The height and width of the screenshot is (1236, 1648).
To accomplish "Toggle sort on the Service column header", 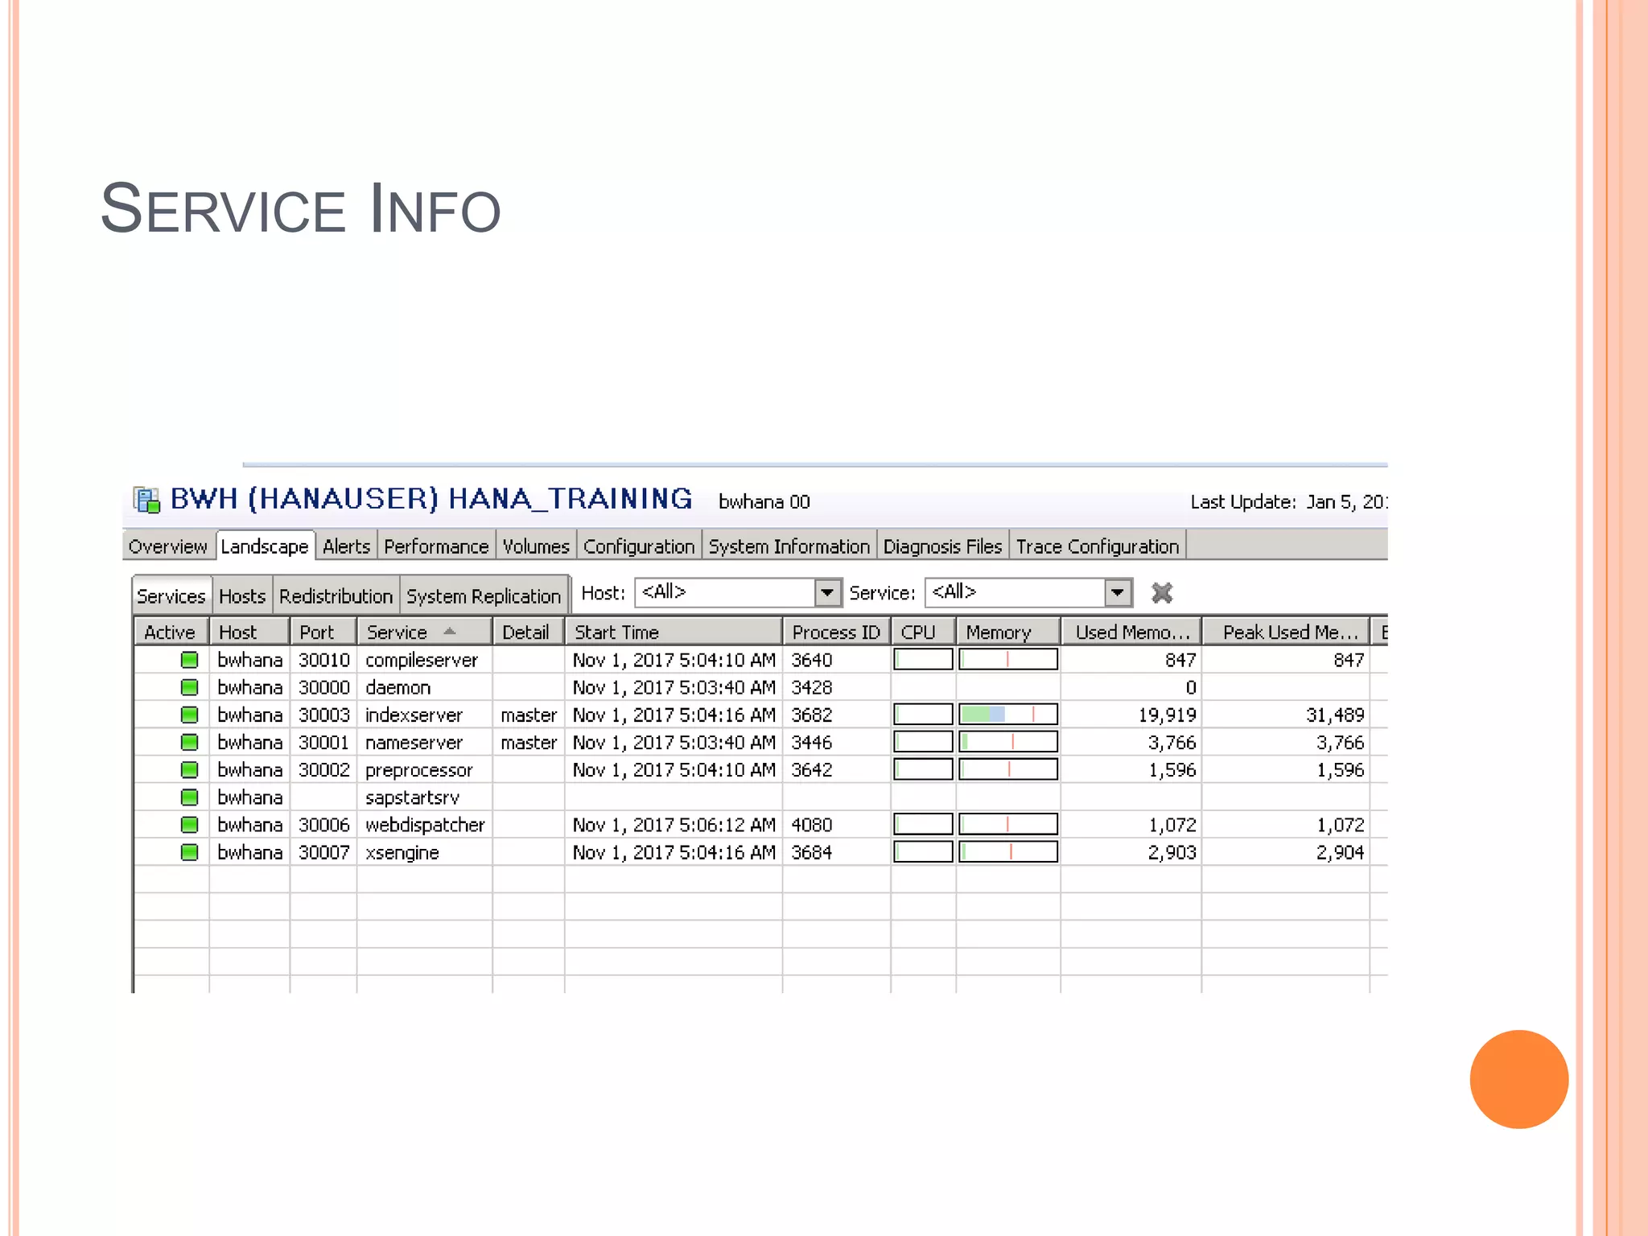I will (424, 632).
